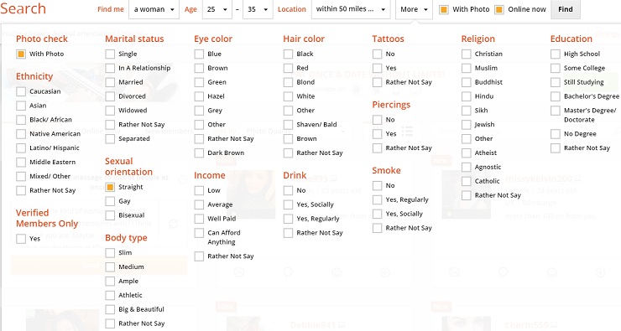Check Divorced marital status
This screenshot has width=621, height=331.
(x=110, y=96)
